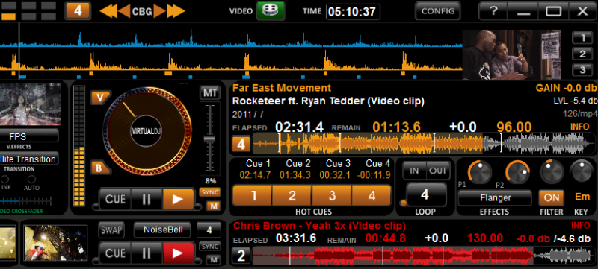Toggle the FILTER ON button
The width and height of the screenshot is (598, 269).
(552, 197)
